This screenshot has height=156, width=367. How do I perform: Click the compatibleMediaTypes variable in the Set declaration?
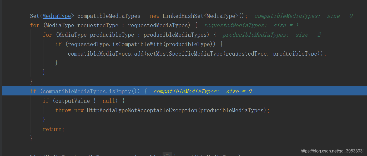[x=109, y=16]
